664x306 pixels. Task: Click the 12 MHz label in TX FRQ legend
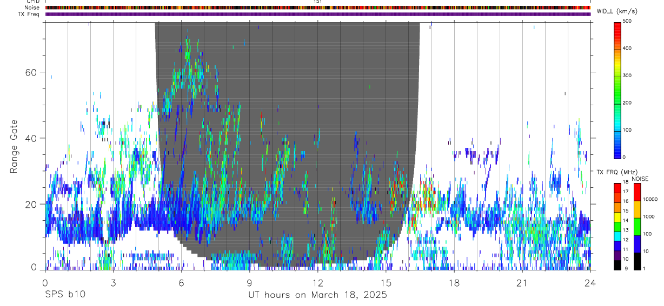[626, 240]
